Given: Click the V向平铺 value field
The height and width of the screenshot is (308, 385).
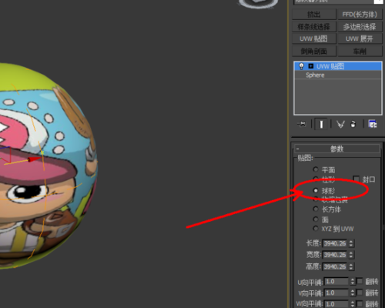Looking at the screenshot, I should (x=336, y=293).
